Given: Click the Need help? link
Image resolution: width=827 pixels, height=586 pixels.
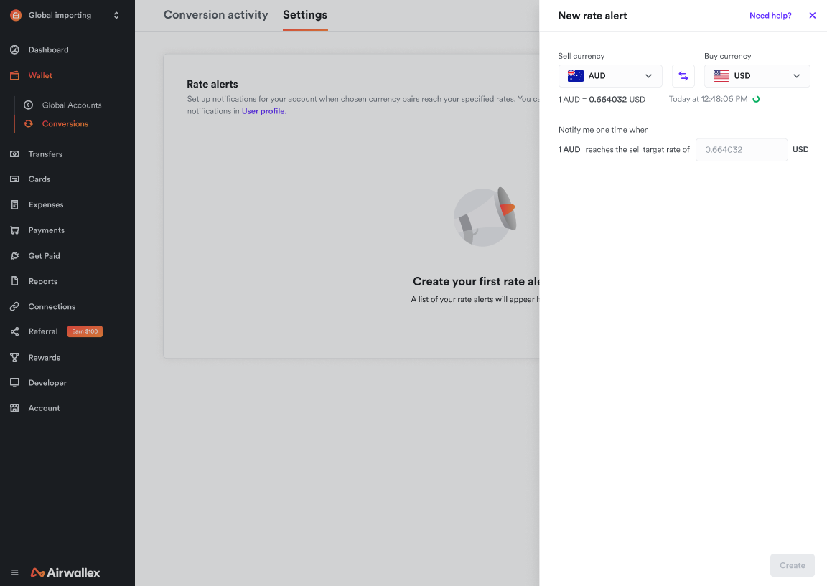Looking at the screenshot, I should [x=770, y=16].
